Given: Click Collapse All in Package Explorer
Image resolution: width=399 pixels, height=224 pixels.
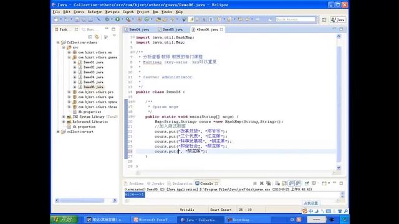Looking at the screenshot, I should point(90,37).
